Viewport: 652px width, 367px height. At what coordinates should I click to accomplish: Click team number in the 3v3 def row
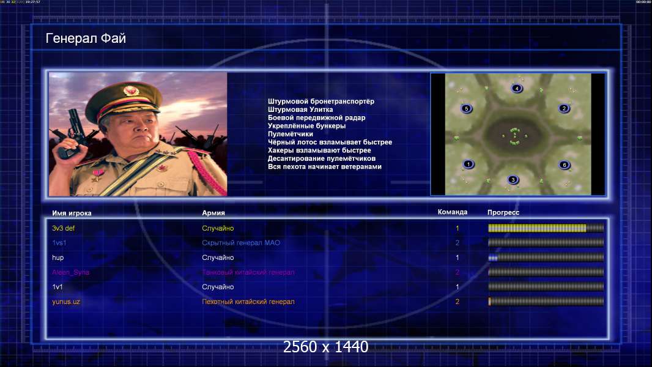[x=458, y=228]
